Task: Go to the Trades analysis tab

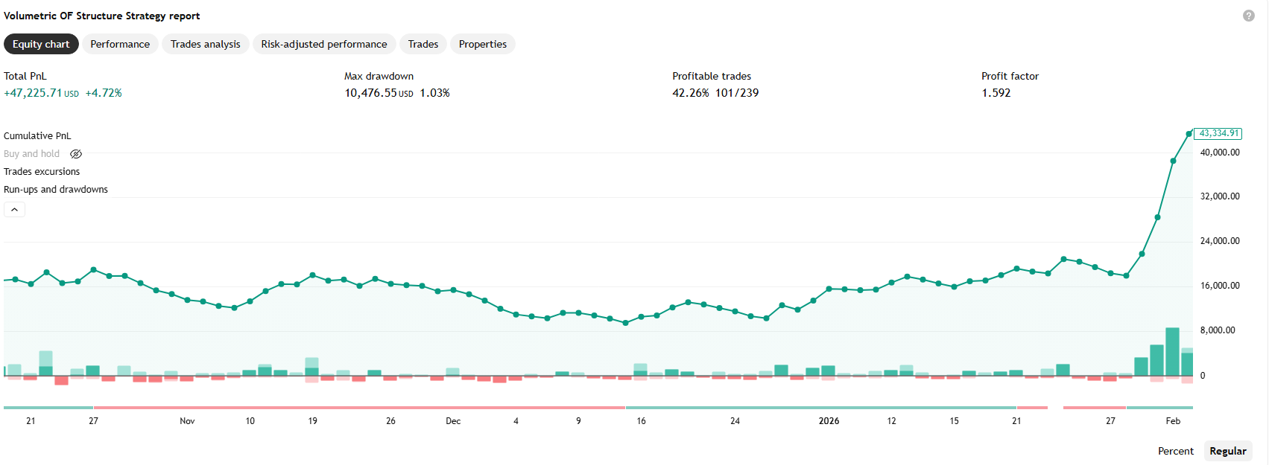Action: pos(206,44)
